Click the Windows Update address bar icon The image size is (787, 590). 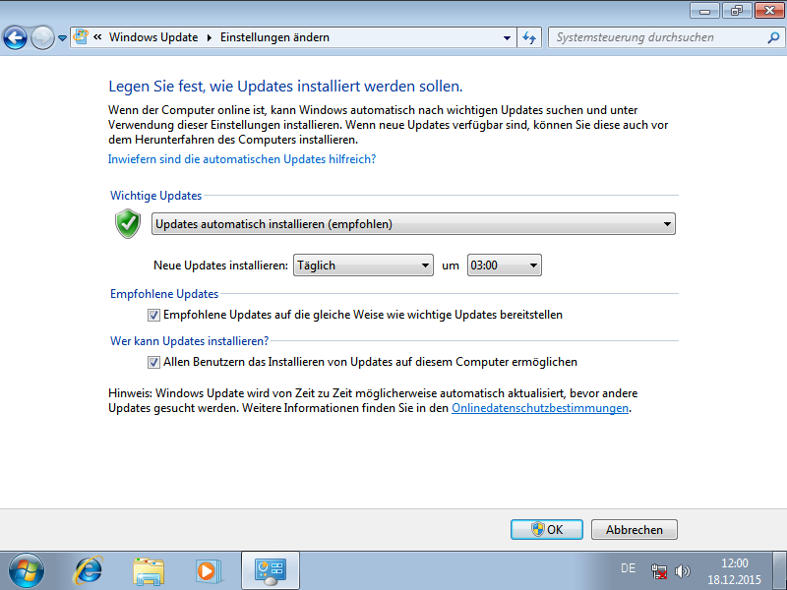point(81,37)
